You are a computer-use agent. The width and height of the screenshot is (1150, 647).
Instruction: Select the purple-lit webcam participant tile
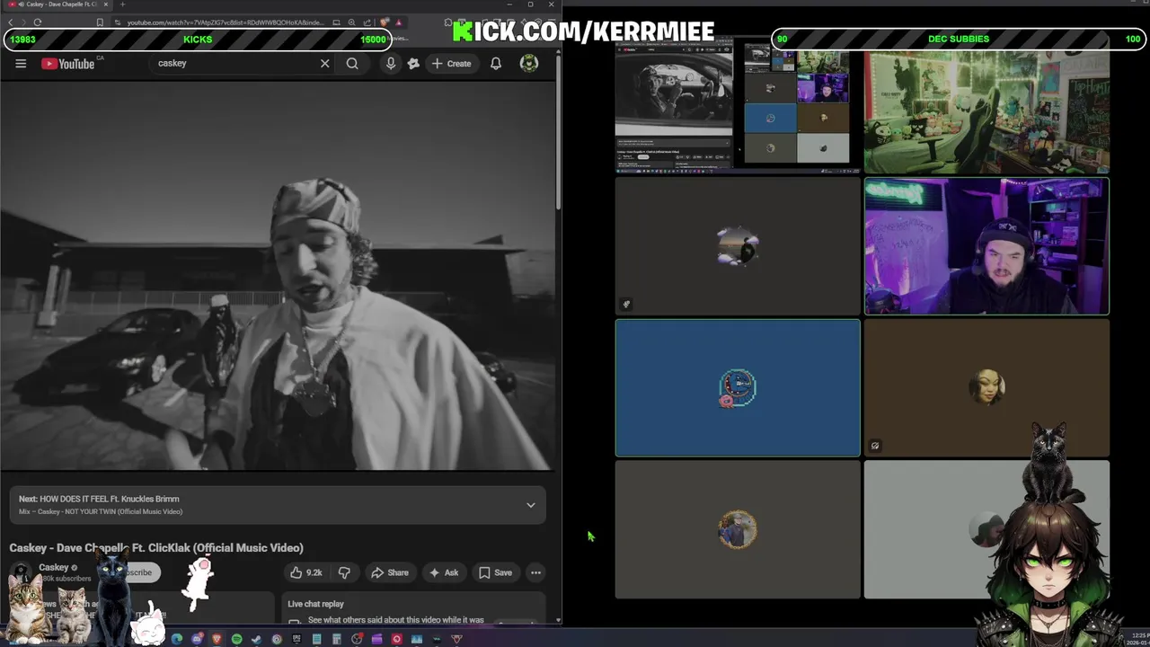tap(986, 246)
